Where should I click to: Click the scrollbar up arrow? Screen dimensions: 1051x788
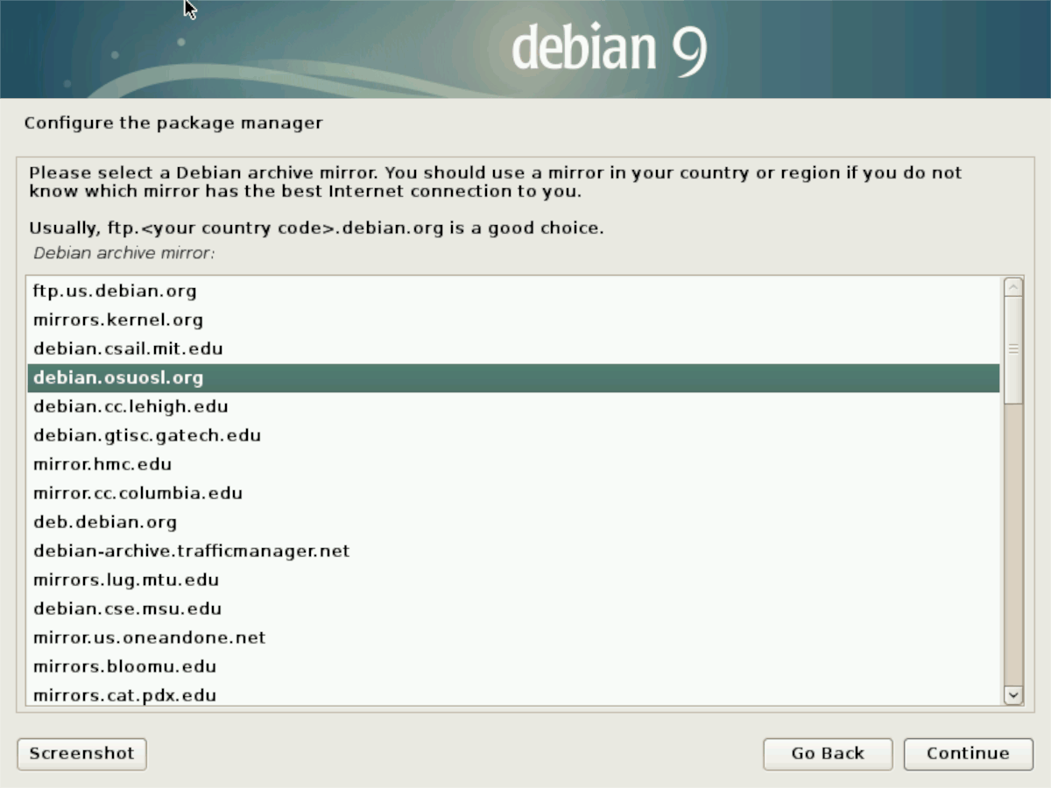coord(1012,285)
